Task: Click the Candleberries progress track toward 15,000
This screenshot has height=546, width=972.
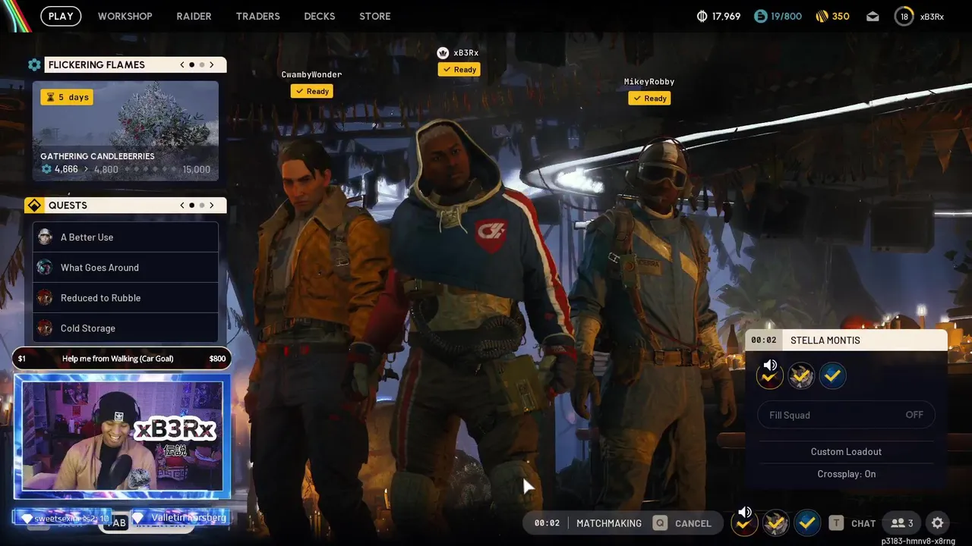Action: (150, 170)
